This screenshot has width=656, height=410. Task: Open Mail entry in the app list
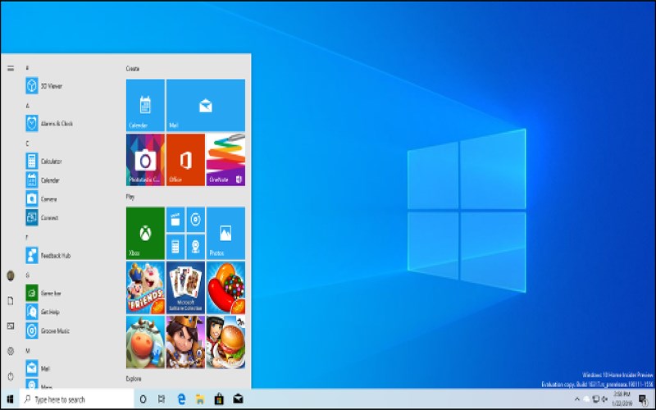[38, 368]
